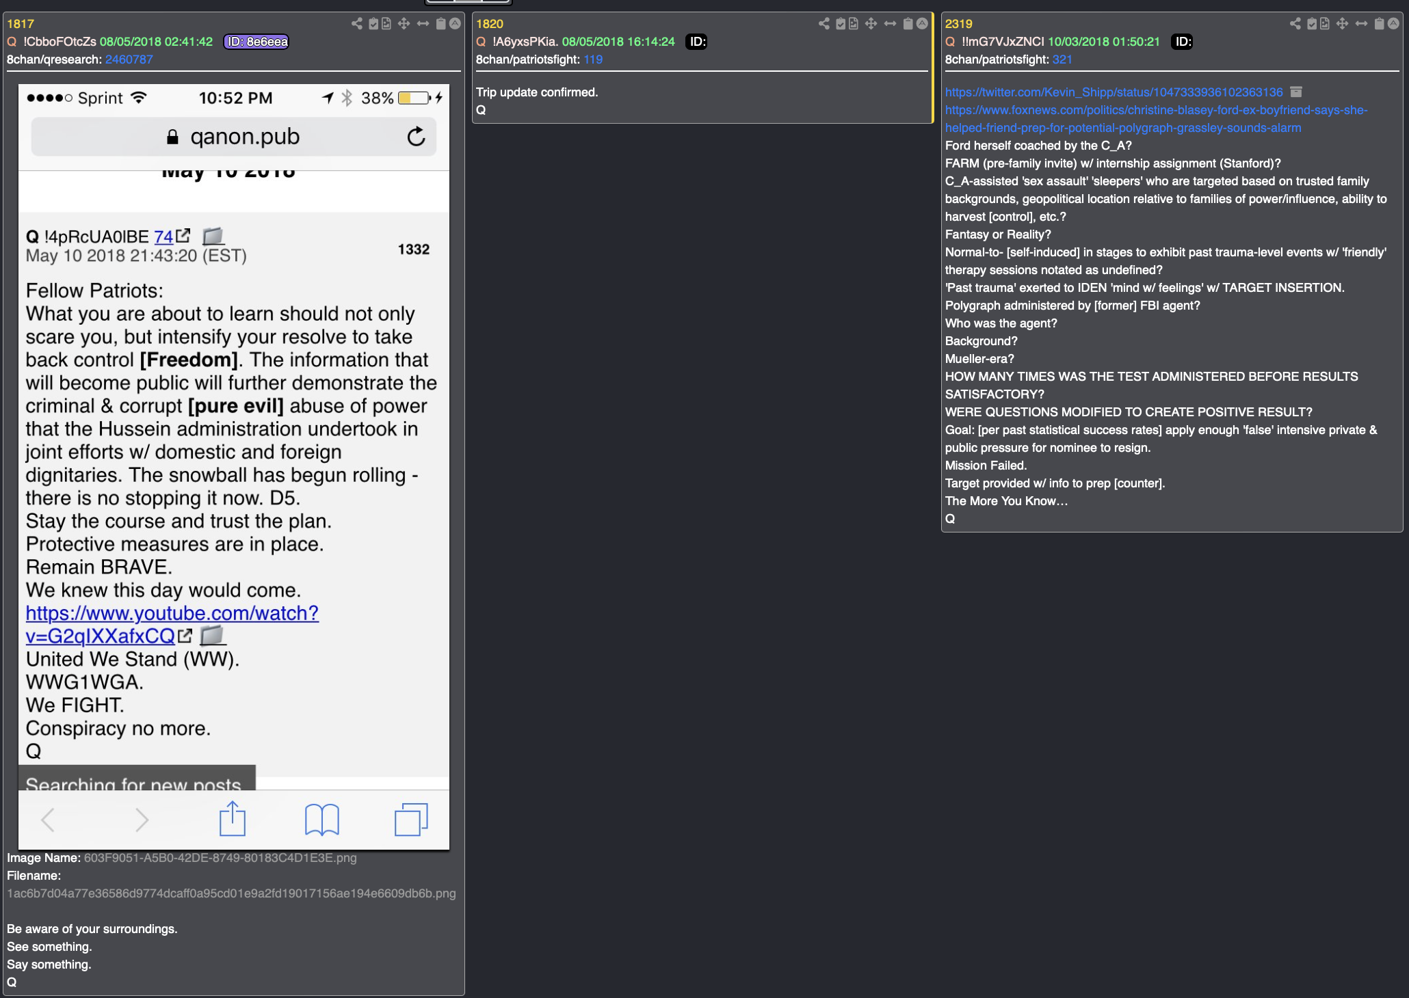The image size is (1409, 998).
Task: Click the image name 603F9051-A5B0-42DE-8749-80183C4D1E3E.png
Action: [220, 858]
